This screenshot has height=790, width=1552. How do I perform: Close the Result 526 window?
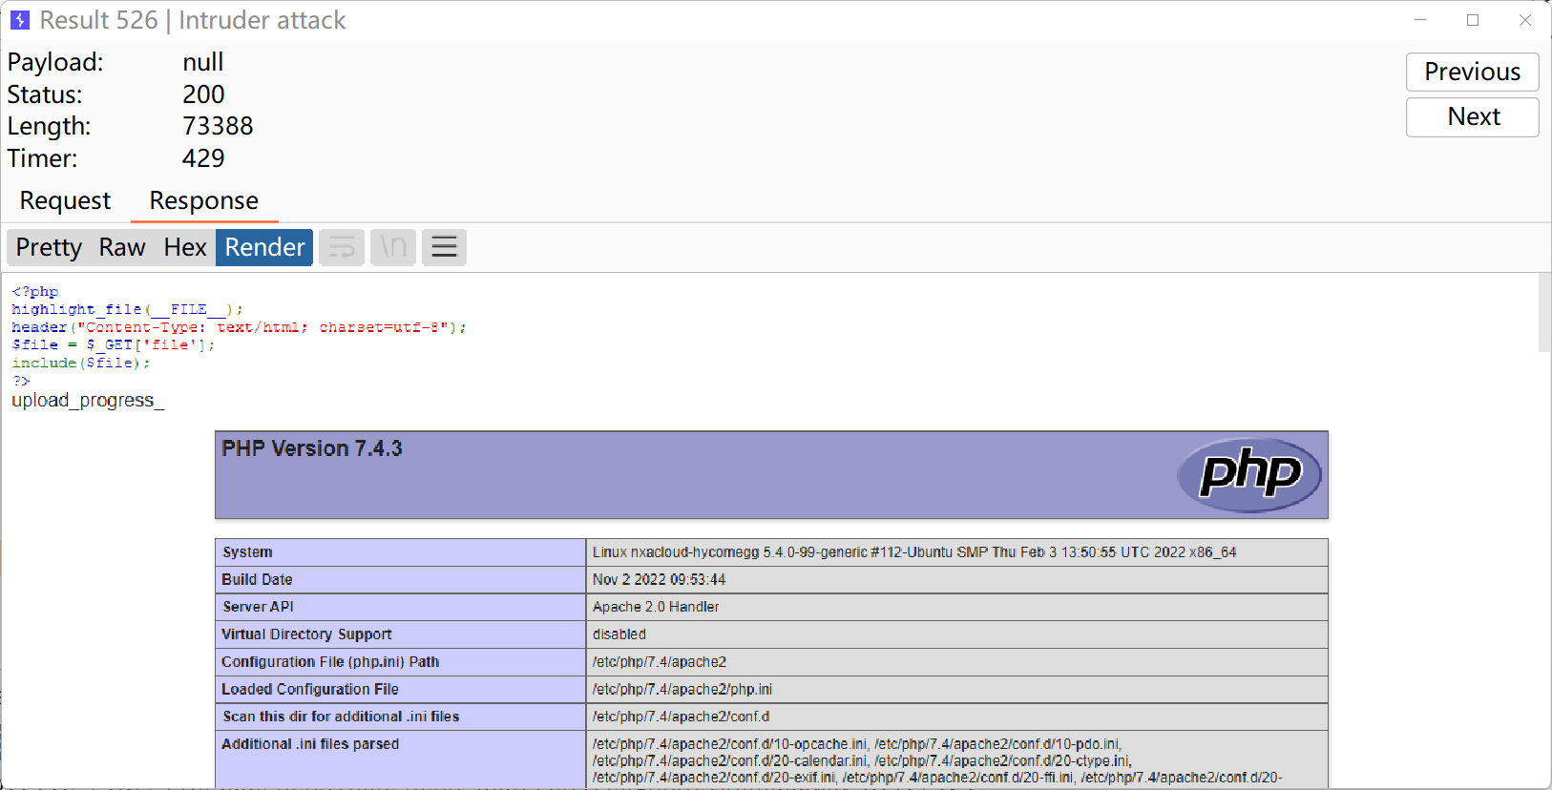pos(1525,20)
